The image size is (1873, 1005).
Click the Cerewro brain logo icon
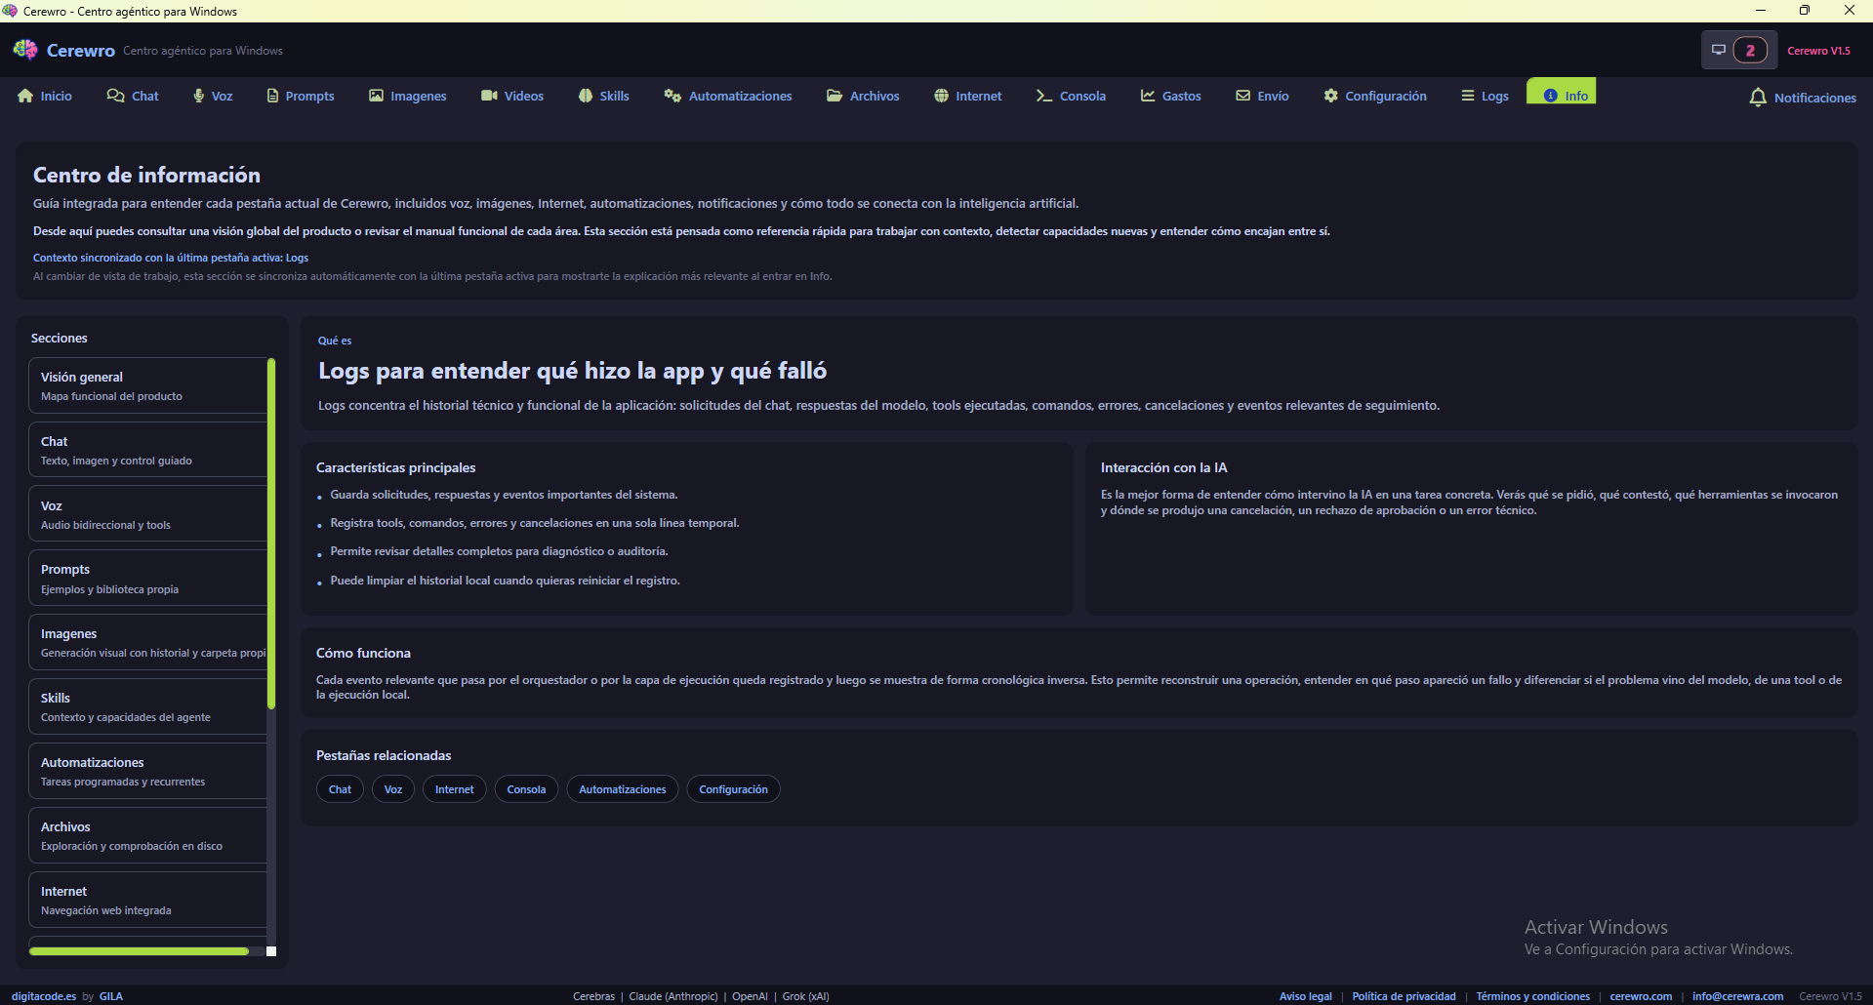click(25, 50)
